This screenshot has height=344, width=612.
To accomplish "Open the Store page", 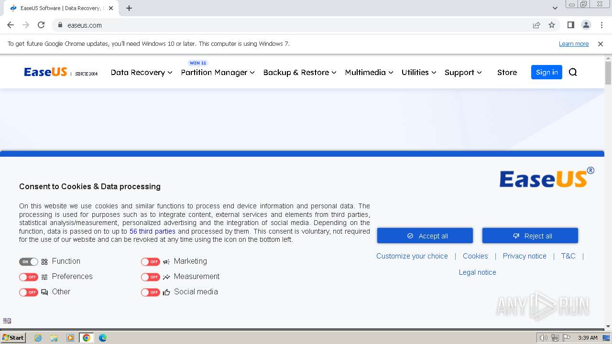I will pos(507,72).
